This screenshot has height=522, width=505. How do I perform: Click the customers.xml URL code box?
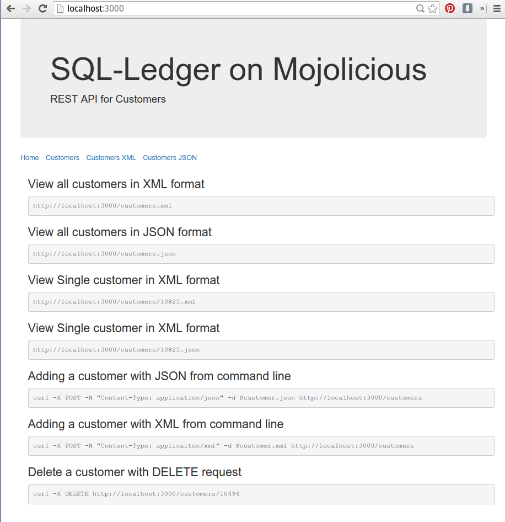pos(261,206)
